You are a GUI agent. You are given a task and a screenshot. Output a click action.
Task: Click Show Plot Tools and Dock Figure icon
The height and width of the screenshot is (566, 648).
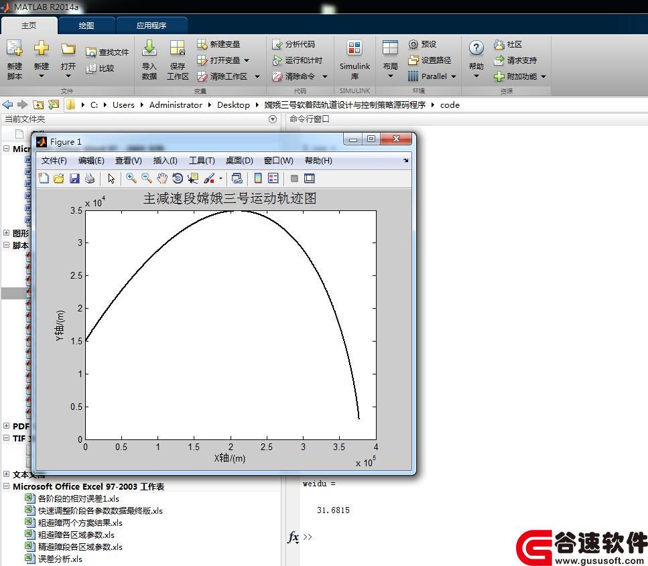[309, 178]
